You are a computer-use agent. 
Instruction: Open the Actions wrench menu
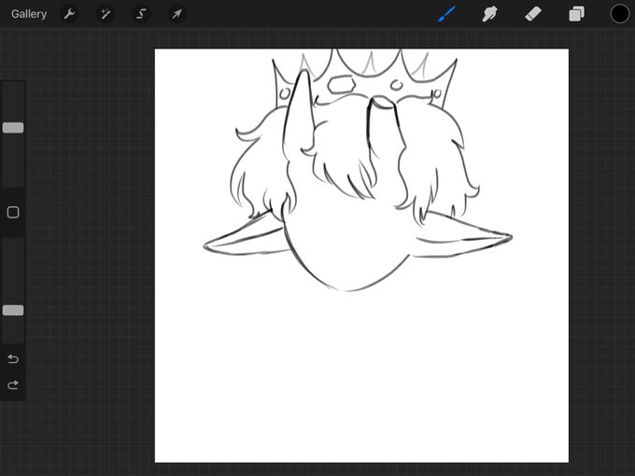tap(70, 14)
